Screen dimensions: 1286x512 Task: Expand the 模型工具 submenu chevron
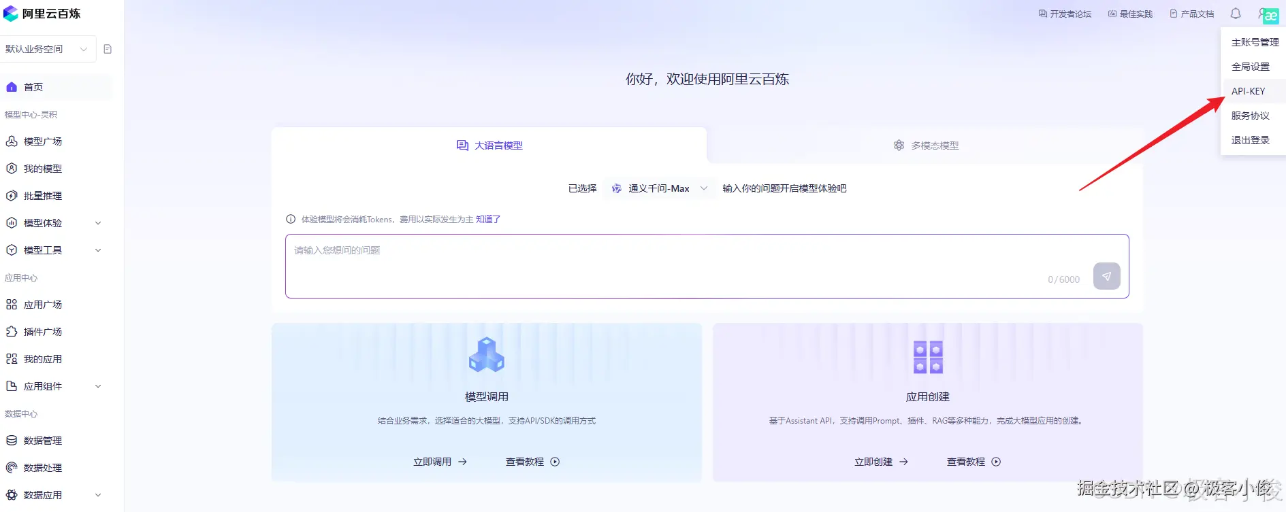coord(98,250)
